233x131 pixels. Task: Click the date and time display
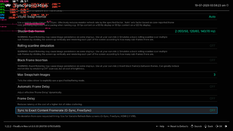pos(210,5)
